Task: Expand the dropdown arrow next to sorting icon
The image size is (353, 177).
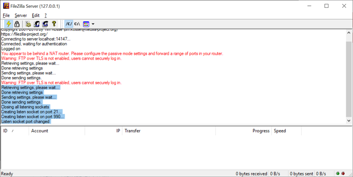Action: click(x=93, y=24)
